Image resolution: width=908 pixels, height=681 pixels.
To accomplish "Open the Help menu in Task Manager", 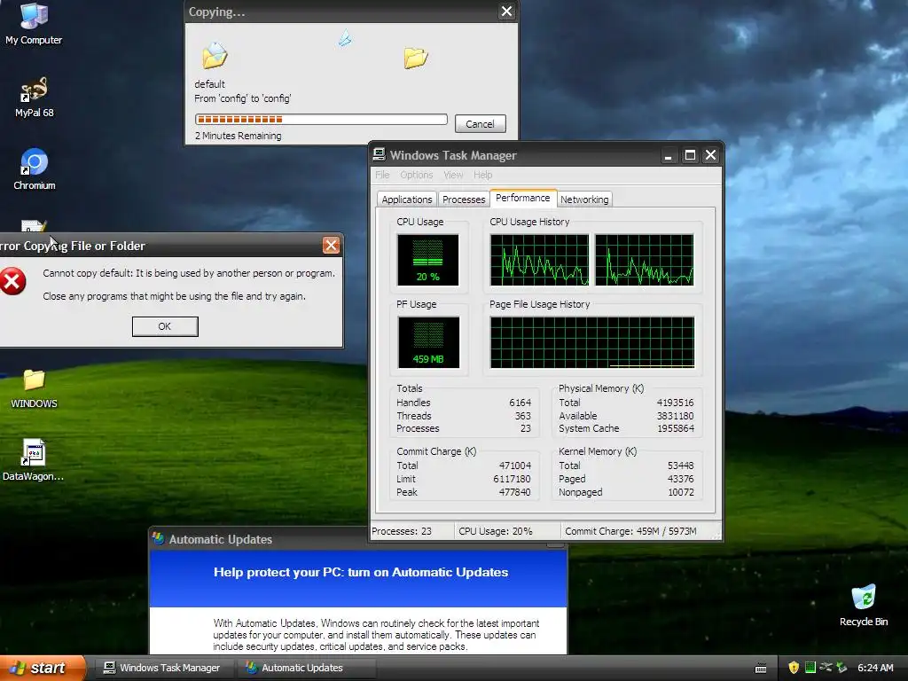I will [482, 175].
